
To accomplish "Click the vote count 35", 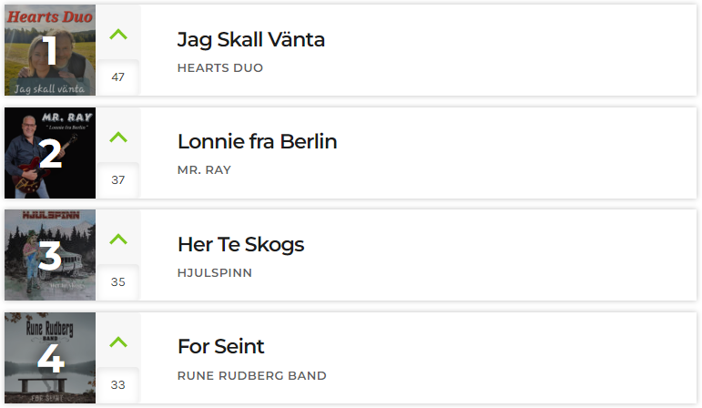I will [x=118, y=281].
